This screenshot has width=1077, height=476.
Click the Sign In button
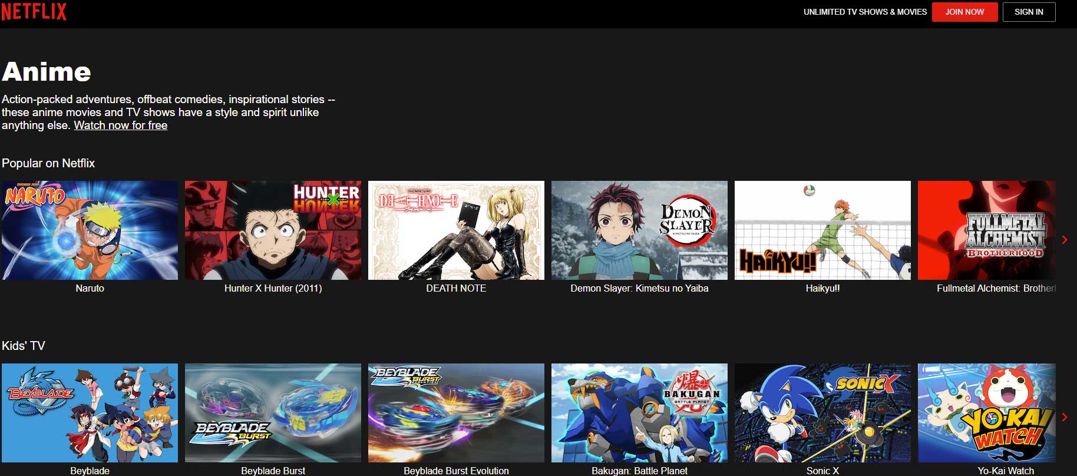click(x=1029, y=12)
